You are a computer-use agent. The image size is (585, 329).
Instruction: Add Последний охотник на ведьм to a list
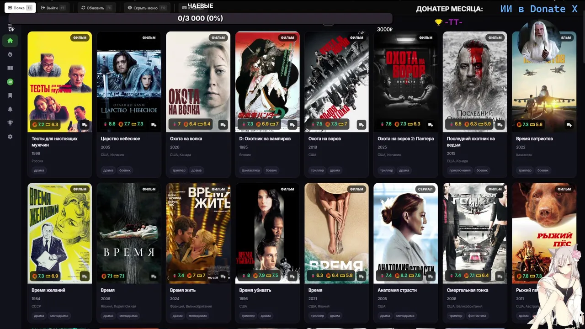pos(500,125)
